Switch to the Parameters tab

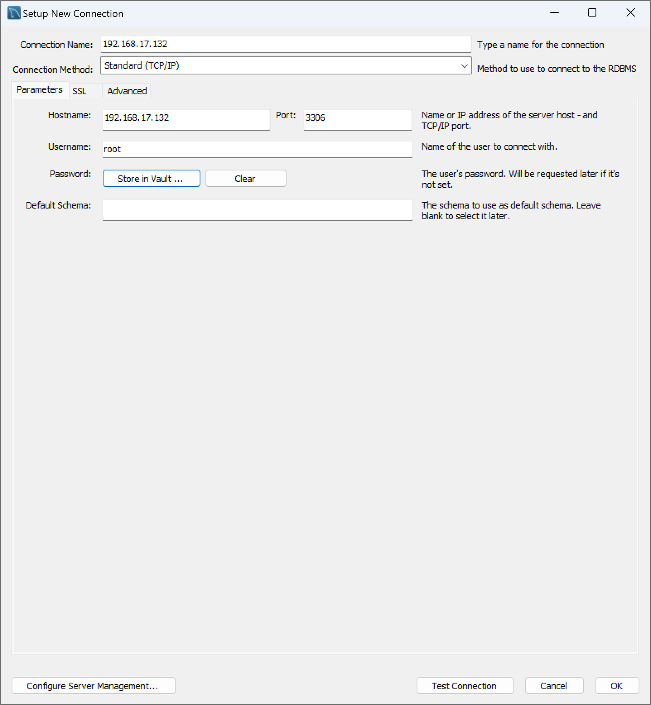(40, 89)
